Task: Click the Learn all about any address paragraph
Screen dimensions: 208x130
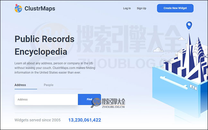Action: [x=55, y=68]
